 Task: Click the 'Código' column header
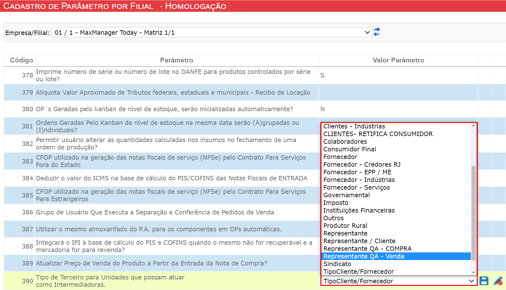point(21,60)
